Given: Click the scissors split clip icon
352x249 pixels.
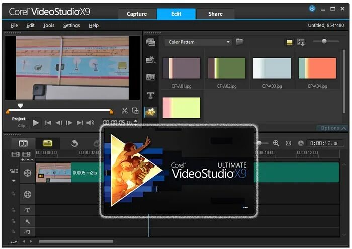Looking at the screenshot, I should pyautogui.click(x=124, y=111).
